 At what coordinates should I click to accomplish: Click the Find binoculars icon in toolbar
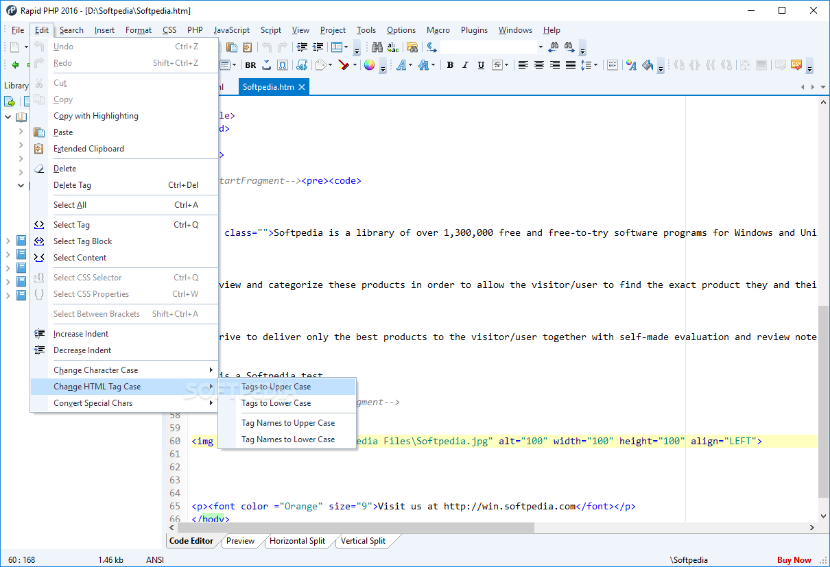(377, 47)
